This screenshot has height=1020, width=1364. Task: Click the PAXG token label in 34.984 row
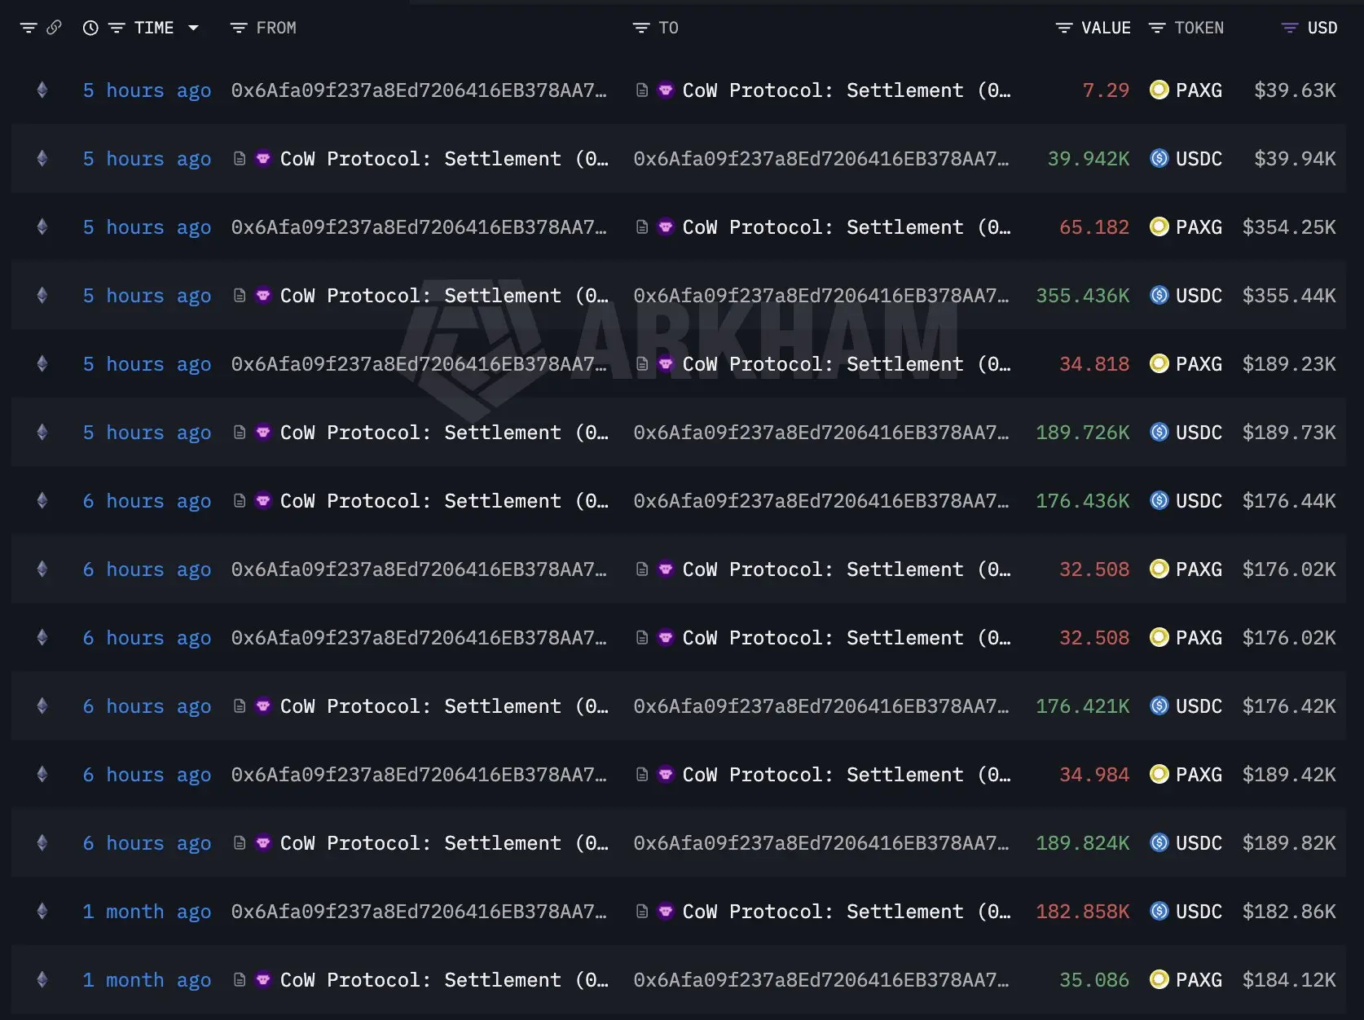(x=1199, y=775)
